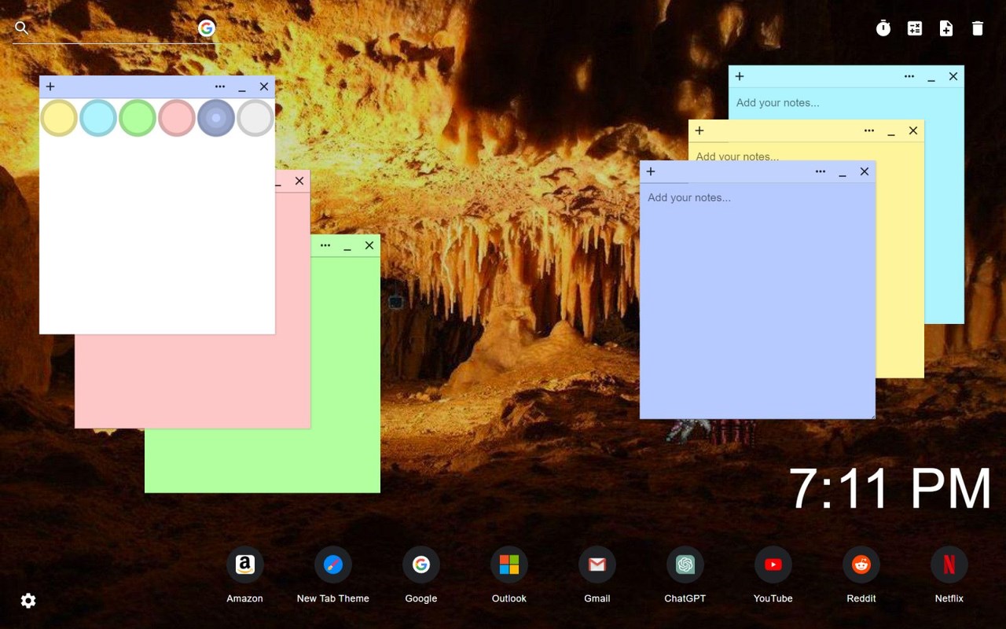The height and width of the screenshot is (629, 1006).
Task: Open the stopwatch timer tool
Action: coord(883,28)
